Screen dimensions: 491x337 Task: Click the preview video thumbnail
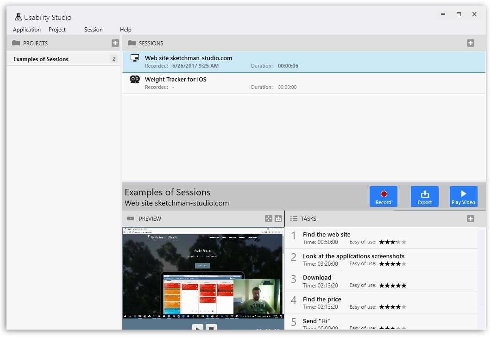pos(203,273)
